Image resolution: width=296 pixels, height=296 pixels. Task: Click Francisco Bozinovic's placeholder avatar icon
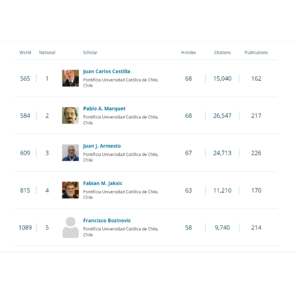coord(71,227)
